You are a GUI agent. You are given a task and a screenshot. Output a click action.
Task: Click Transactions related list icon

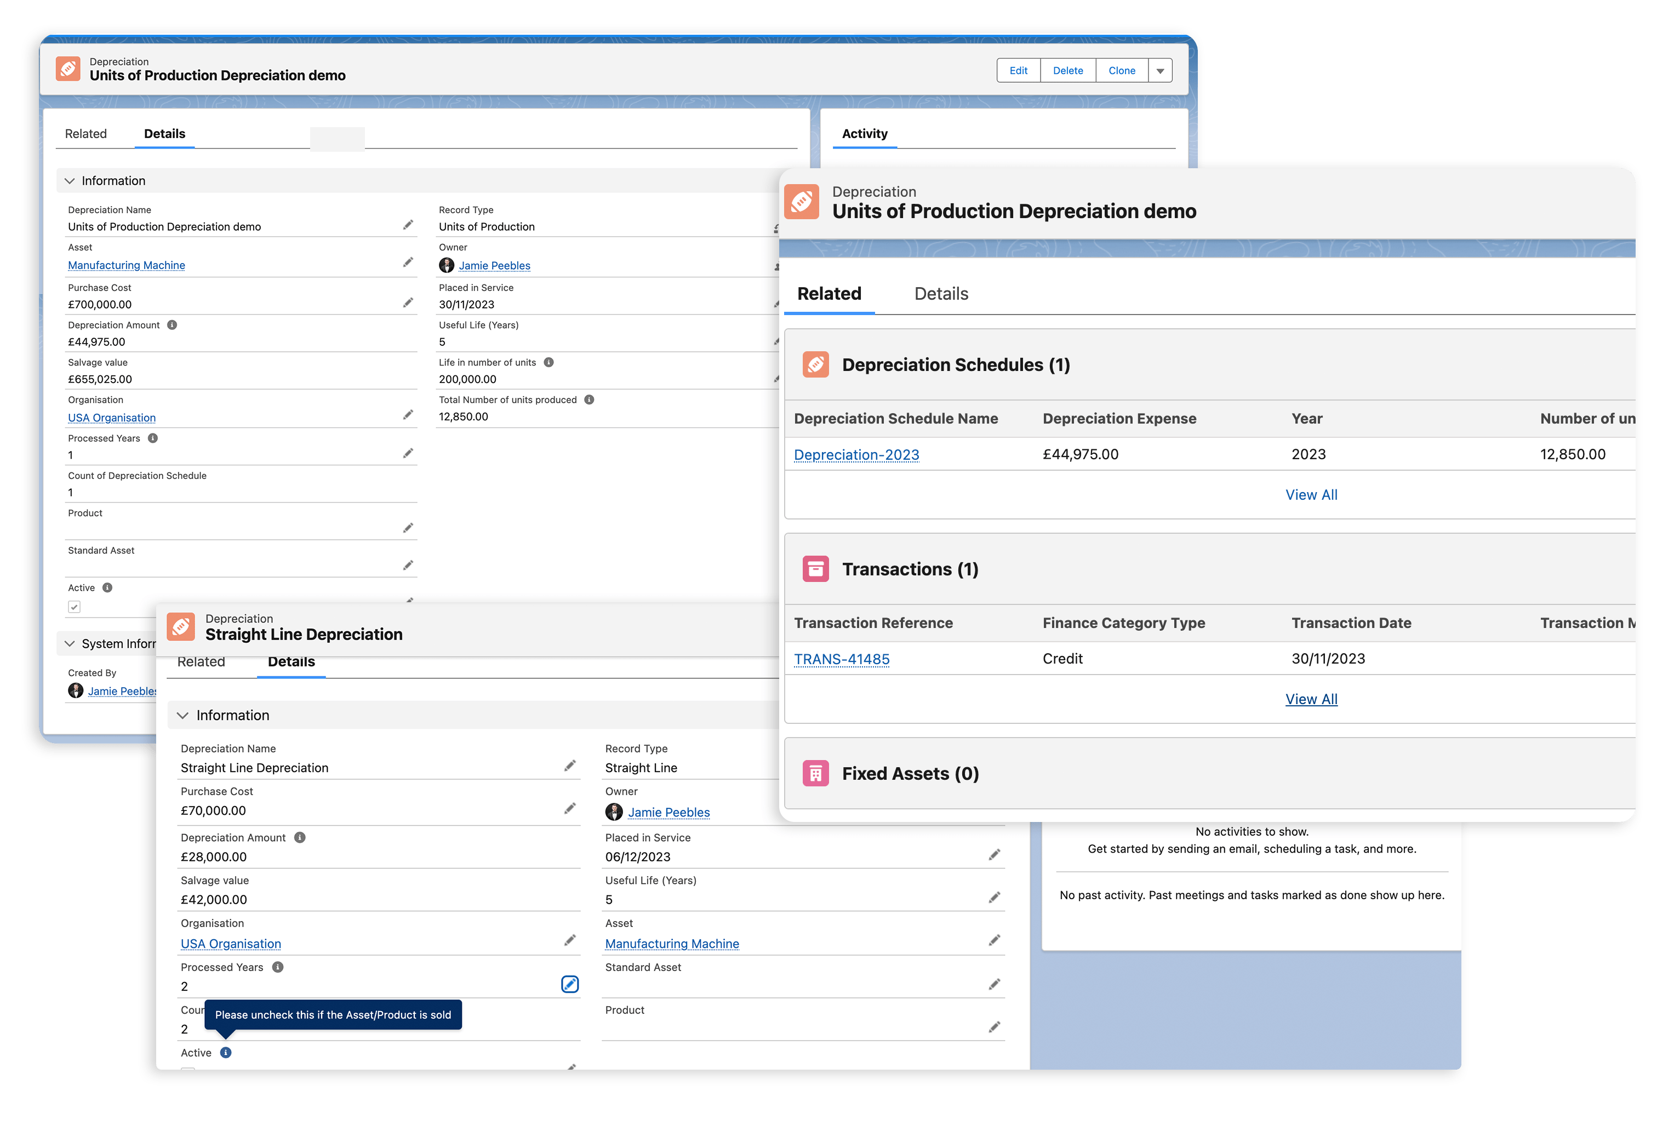815,569
